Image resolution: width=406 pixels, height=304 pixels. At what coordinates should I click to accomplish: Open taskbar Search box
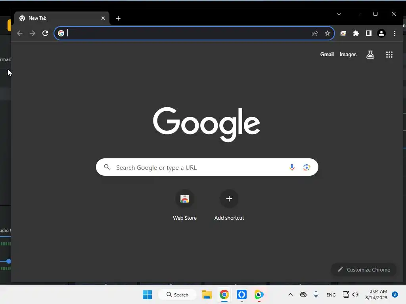pos(177,294)
